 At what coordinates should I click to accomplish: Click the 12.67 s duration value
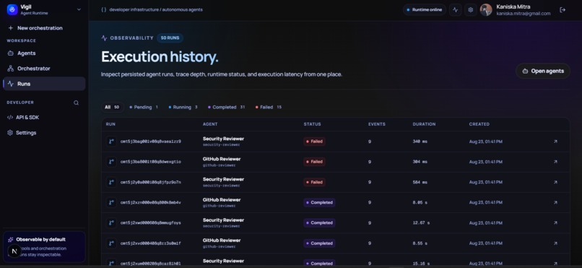[421, 222]
